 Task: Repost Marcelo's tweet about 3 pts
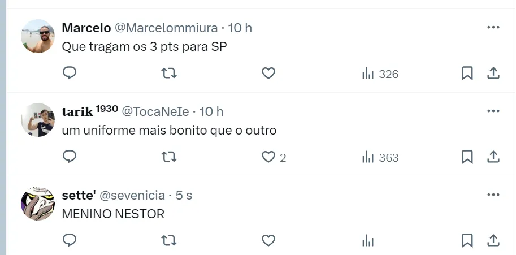coord(169,74)
